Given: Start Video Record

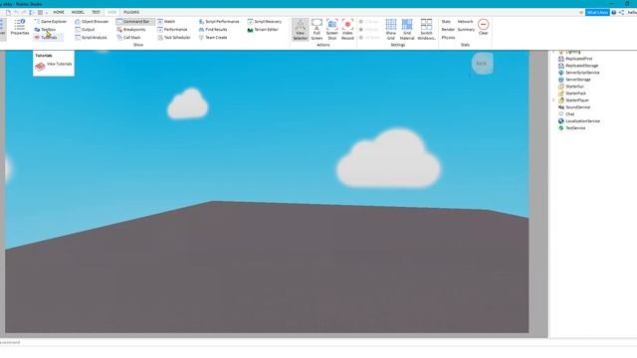Looking at the screenshot, I should (x=347, y=29).
